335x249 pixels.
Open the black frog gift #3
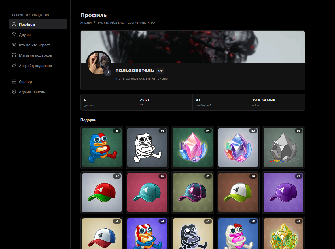point(192,233)
